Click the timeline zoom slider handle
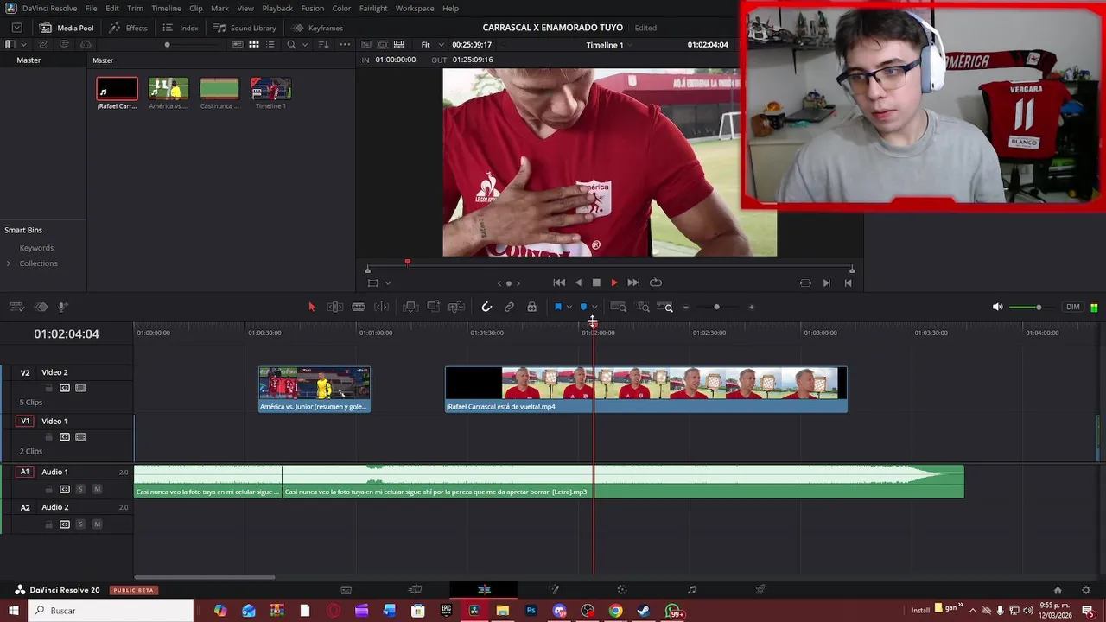Image resolution: width=1106 pixels, height=622 pixels. (716, 307)
